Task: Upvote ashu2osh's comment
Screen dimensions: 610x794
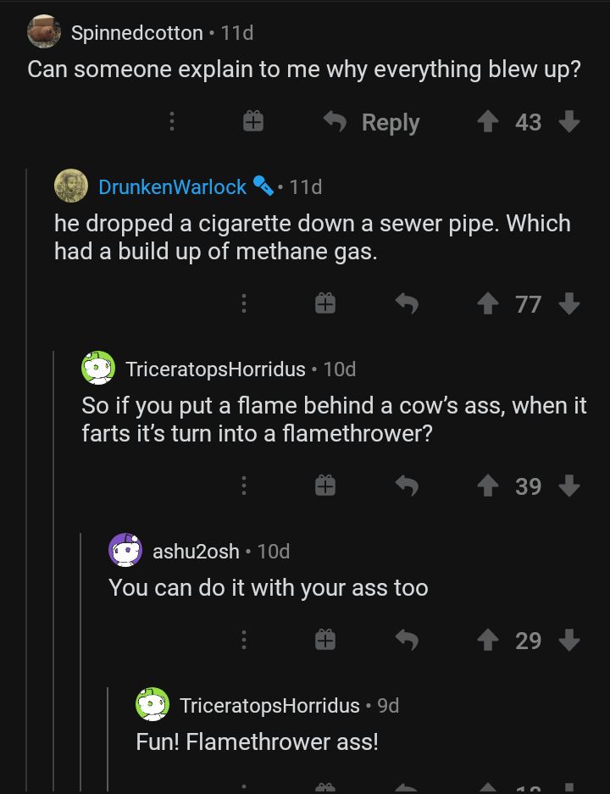Action: coord(487,640)
